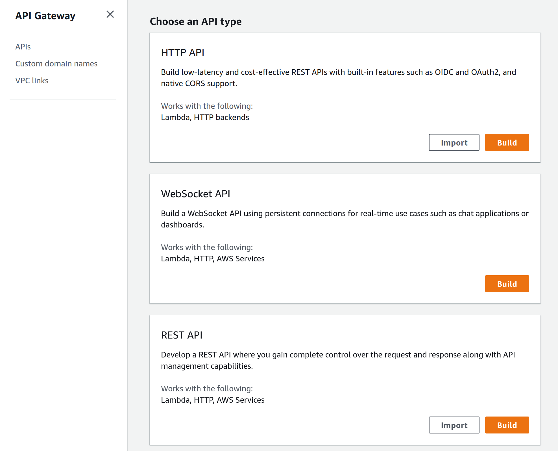Viewport: 558px width, 451px height.
Task: Open Custom domain names
Action: (56, 64)
